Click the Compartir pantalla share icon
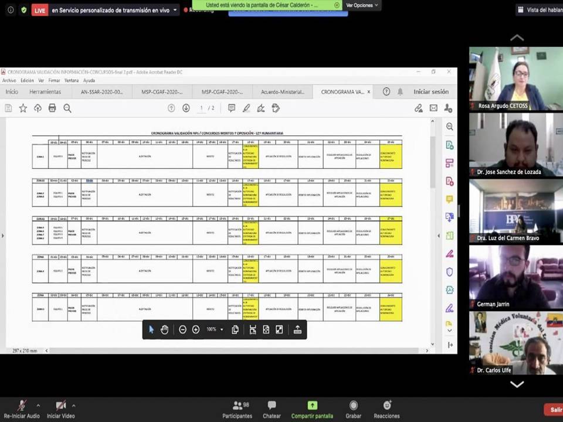 coord(312,406)
